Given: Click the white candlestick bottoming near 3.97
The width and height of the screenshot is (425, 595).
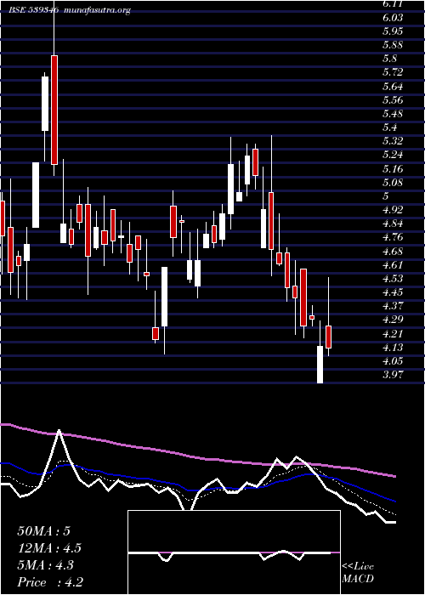Looking at the screenshot, I should [320, 365].
